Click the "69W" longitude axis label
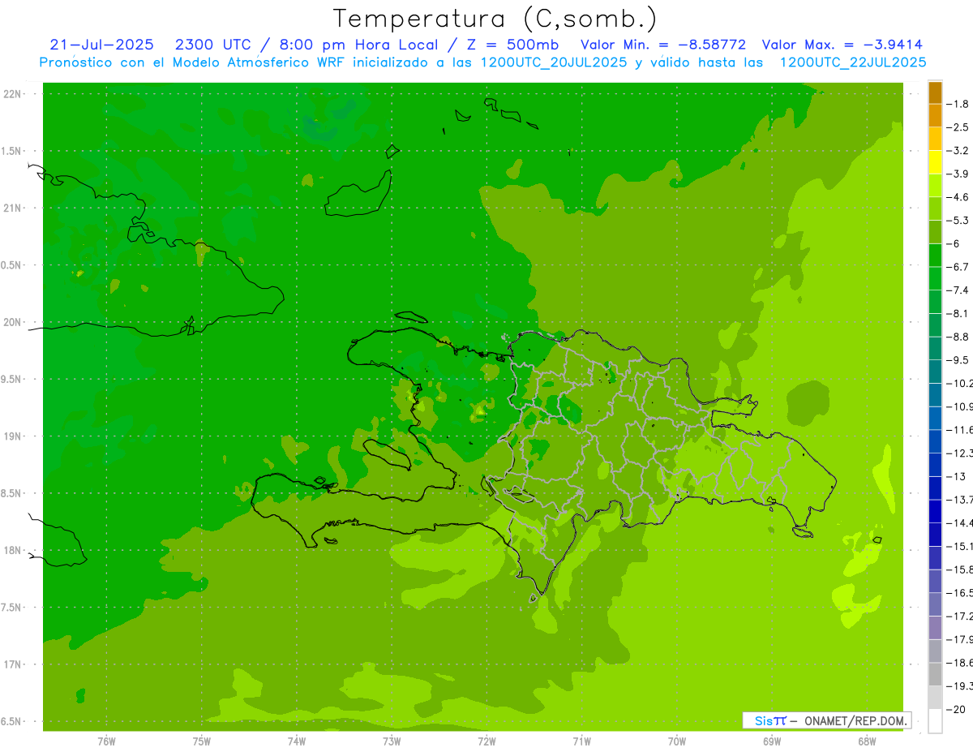This screenshot has width=973, height=752. (x=772, y=741)
